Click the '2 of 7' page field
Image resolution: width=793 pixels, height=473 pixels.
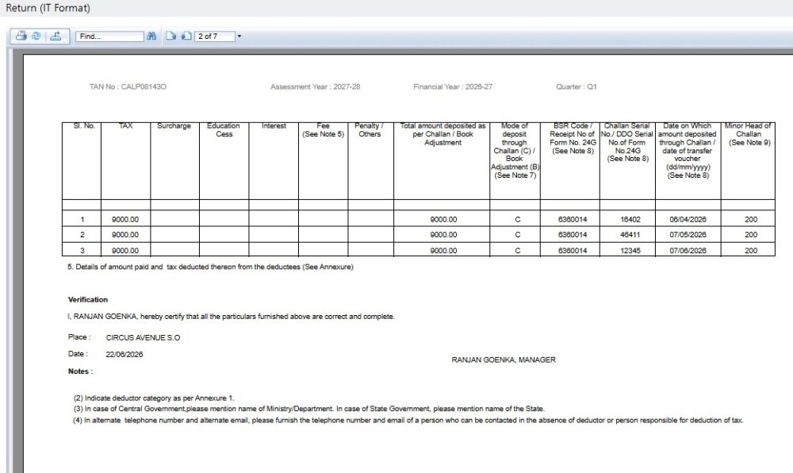click(x=215, y=37)
